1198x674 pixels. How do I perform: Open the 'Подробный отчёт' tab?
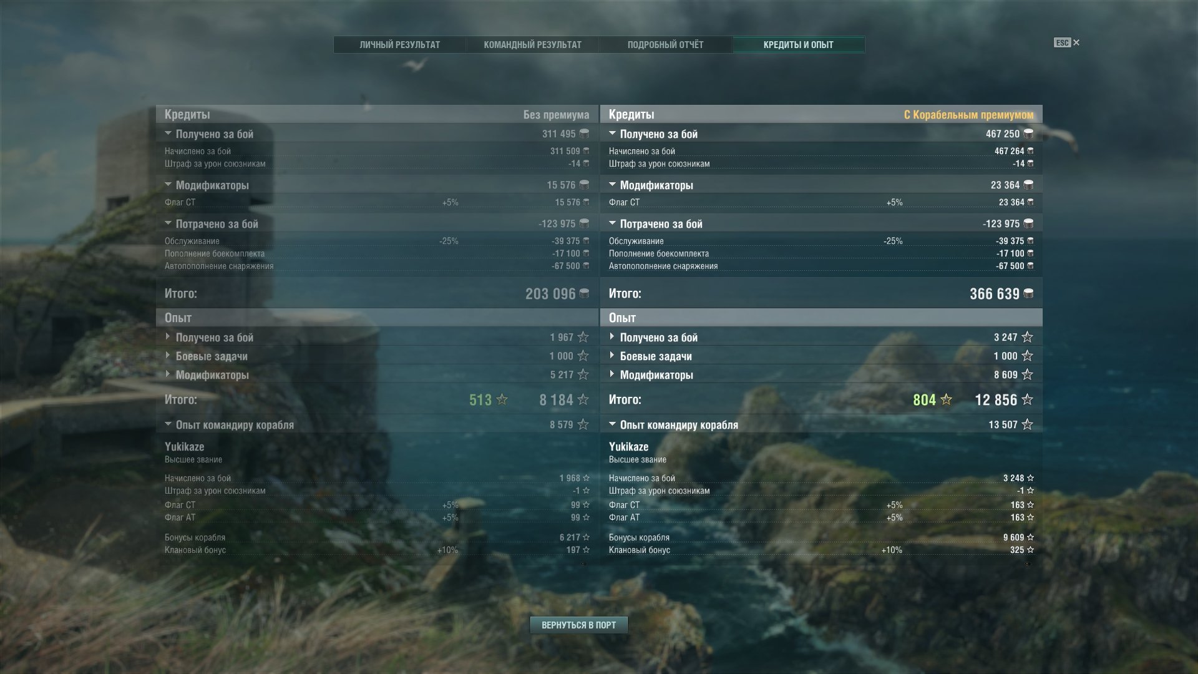pos(665,45)
